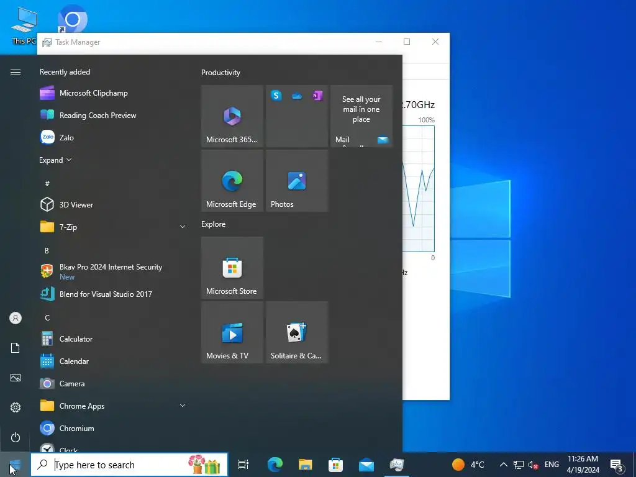Switch to Task Manager taskbar icon

pyautogui.click(x=397, y=465)
